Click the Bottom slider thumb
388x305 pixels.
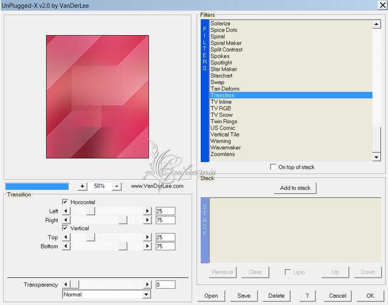click(x=123, y=246)
